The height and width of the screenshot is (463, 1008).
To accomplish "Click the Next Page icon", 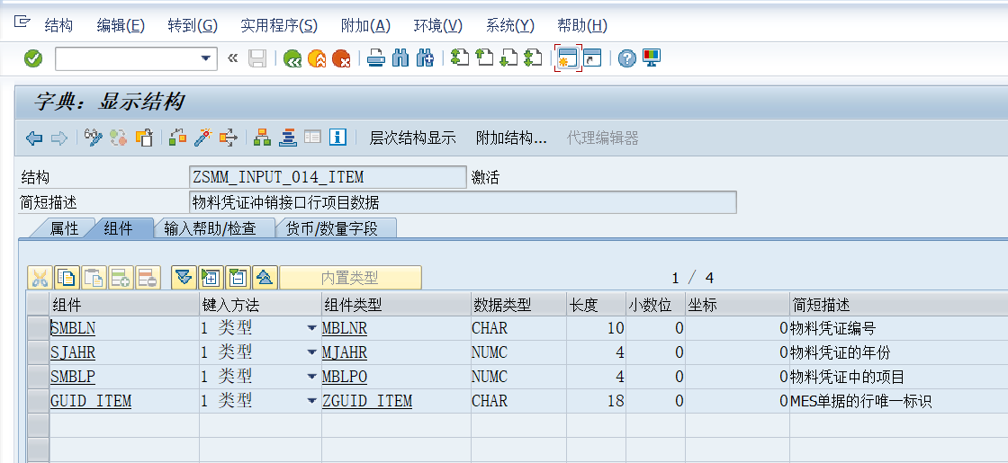I will [x=508, y=58].
